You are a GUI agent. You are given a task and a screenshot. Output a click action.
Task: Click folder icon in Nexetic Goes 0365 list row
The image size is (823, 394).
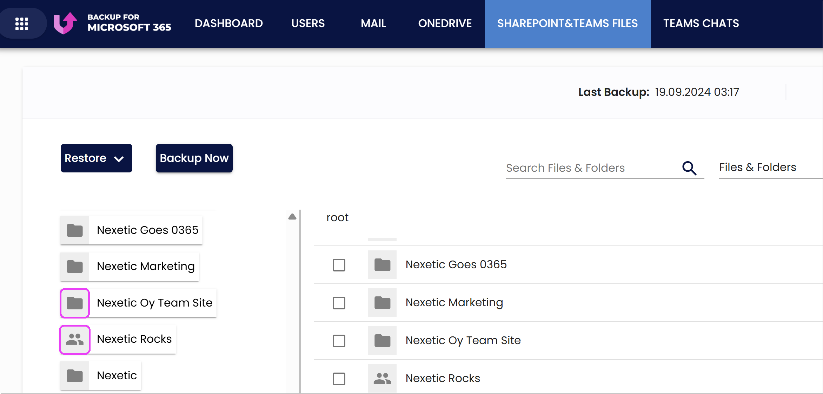(x=382, y=264)
